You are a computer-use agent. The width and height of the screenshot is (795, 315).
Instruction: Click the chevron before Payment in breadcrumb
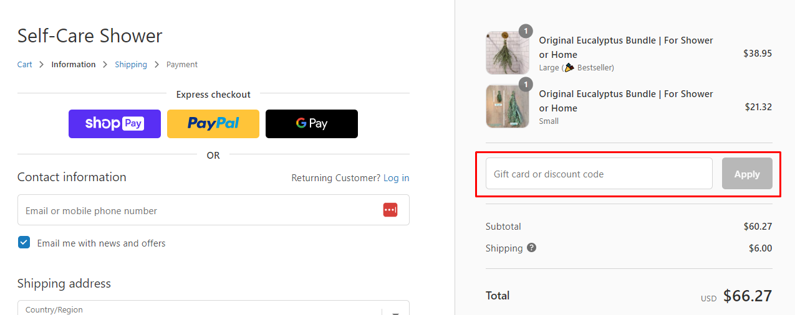[157, 65]
